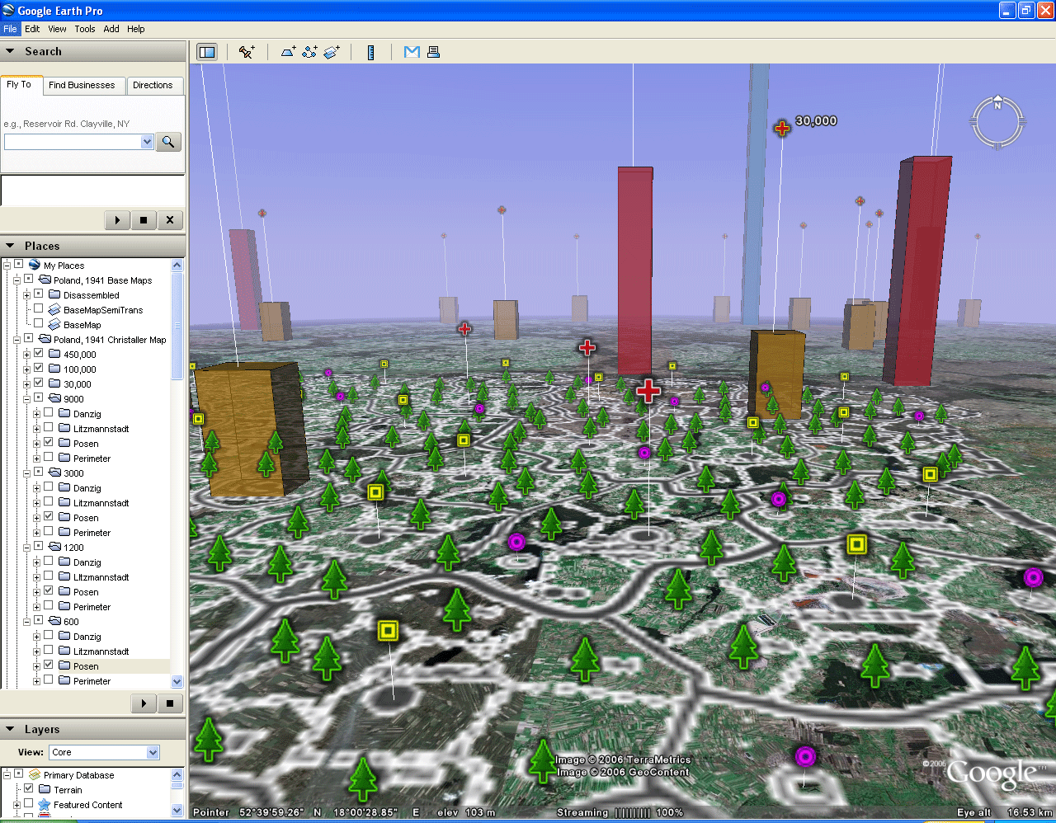Add a path using toolbar icon

[x=310, y=52]
